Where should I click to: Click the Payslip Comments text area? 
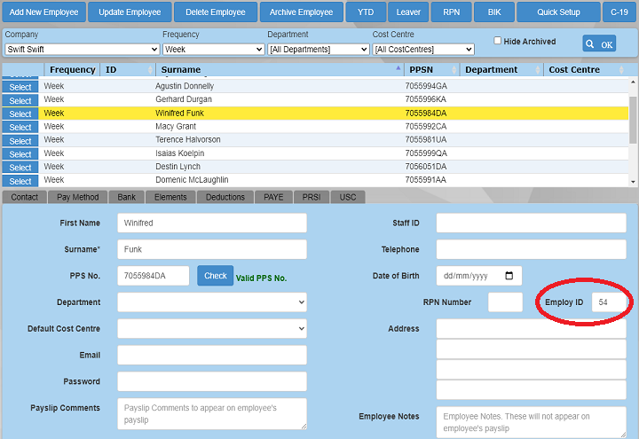tap(211, 413)
